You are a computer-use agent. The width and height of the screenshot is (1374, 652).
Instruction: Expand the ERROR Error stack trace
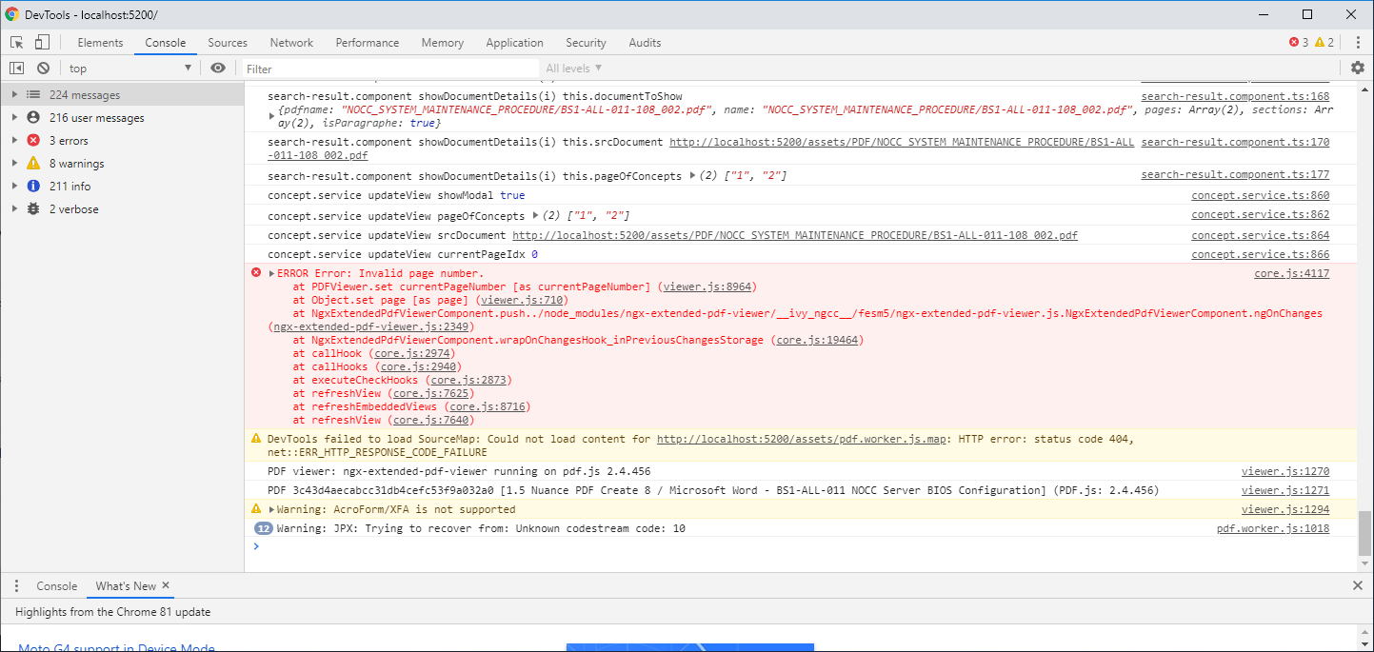(271, 273)
